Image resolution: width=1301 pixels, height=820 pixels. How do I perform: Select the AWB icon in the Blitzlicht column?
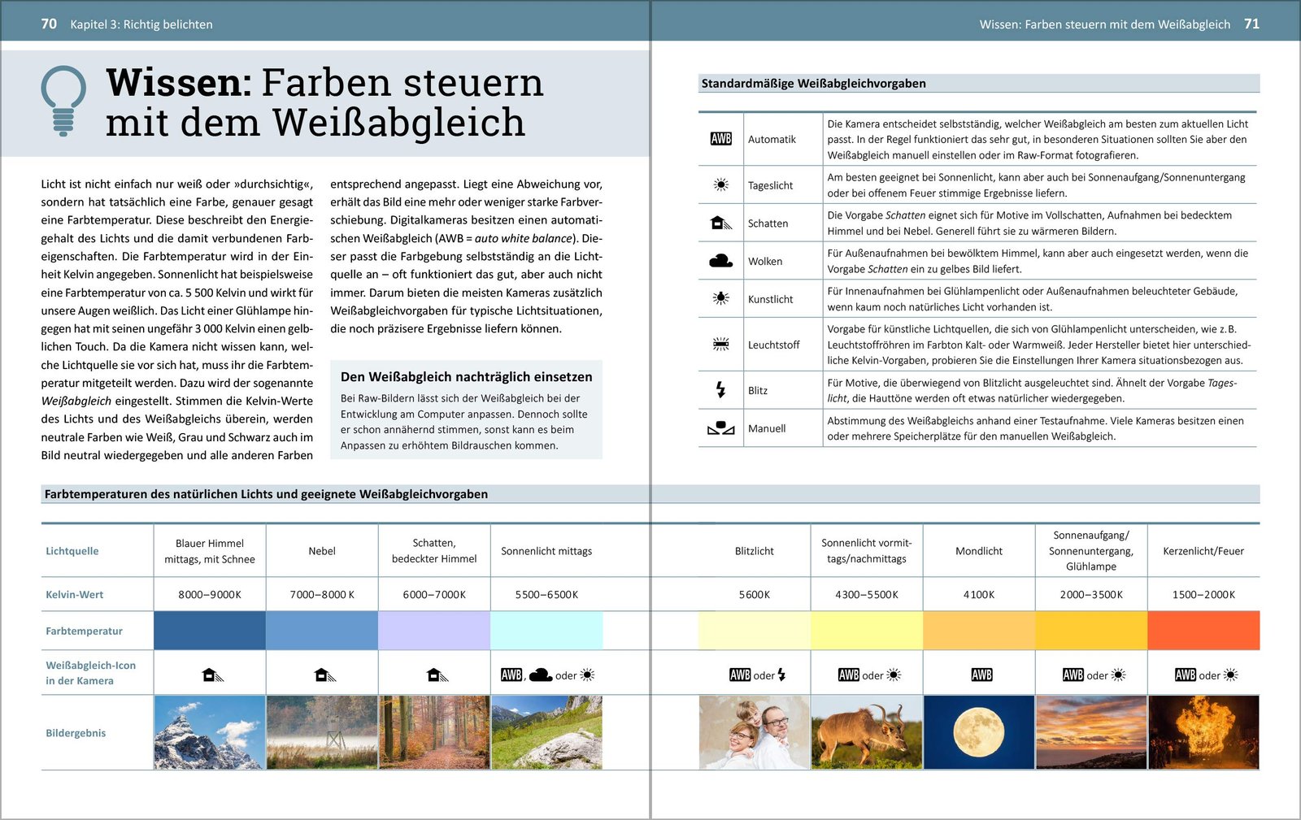tap(741, 674)
